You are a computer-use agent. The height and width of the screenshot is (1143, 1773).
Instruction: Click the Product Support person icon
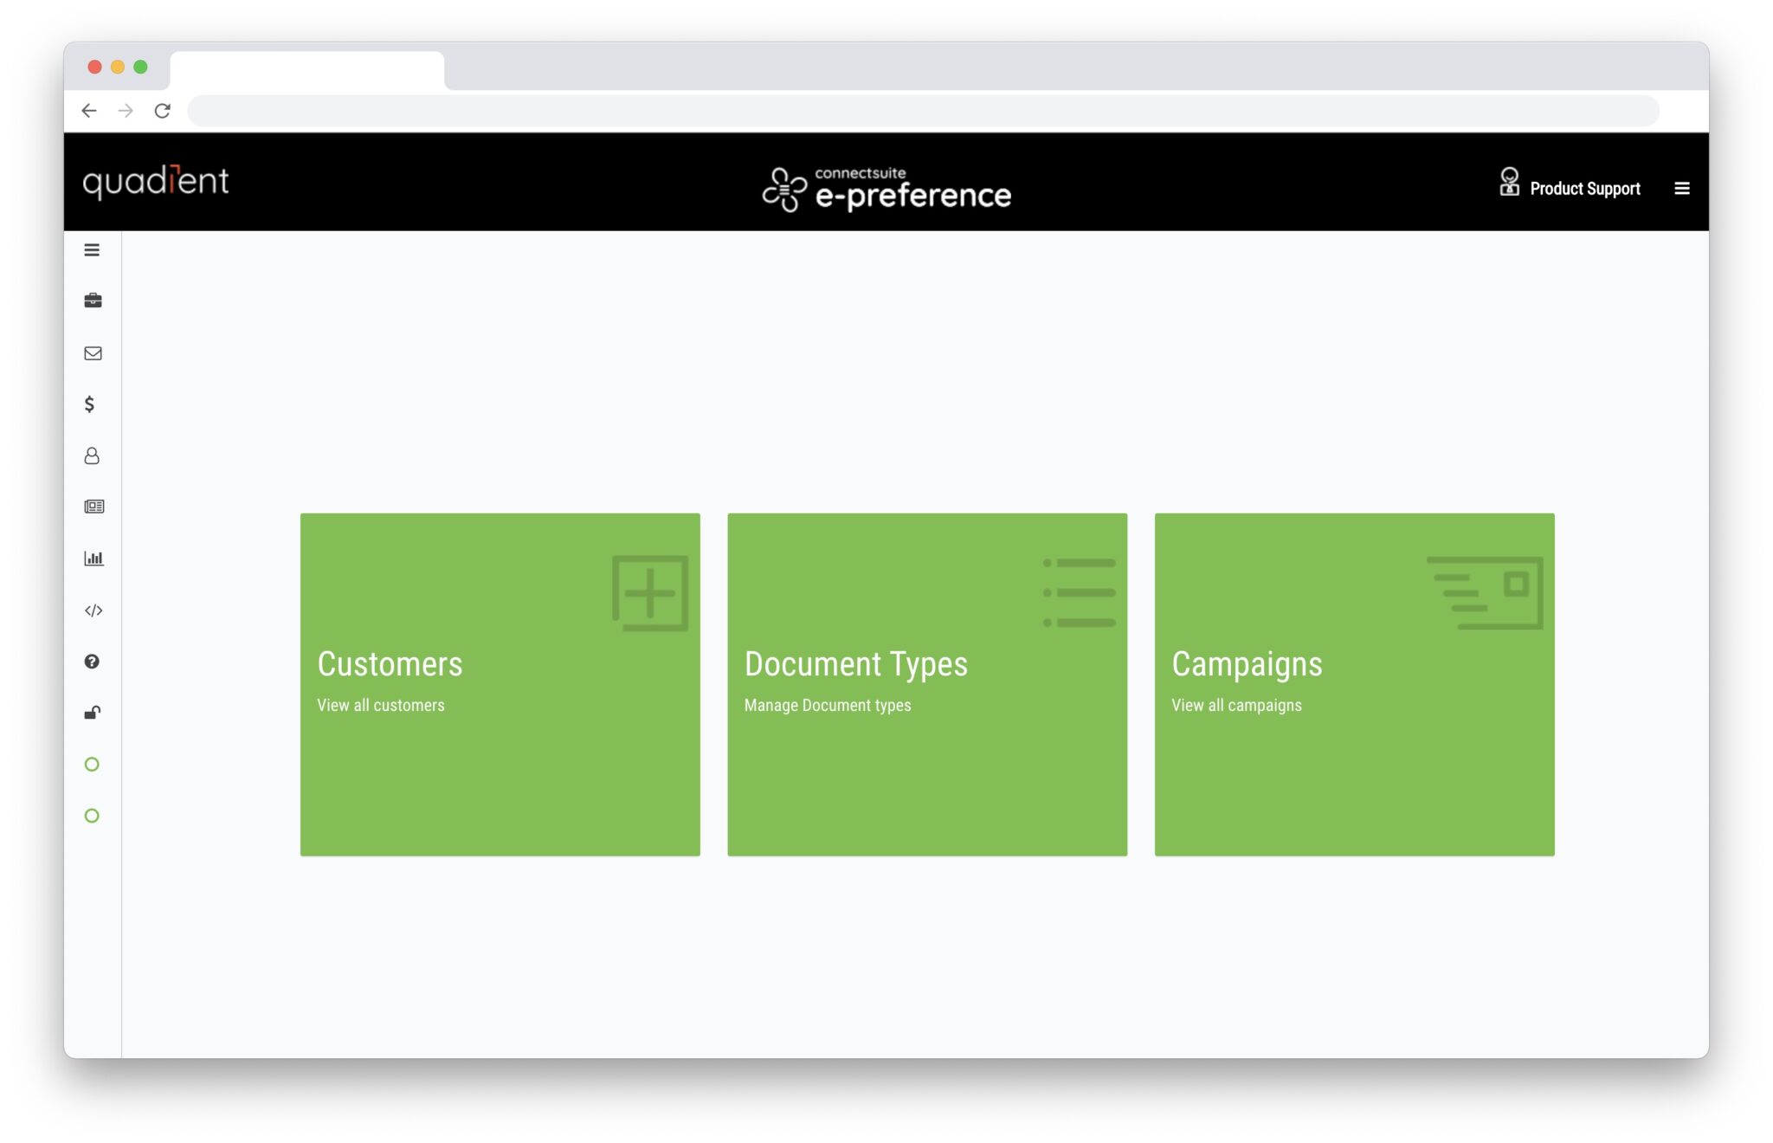[x=1510, y=183]
